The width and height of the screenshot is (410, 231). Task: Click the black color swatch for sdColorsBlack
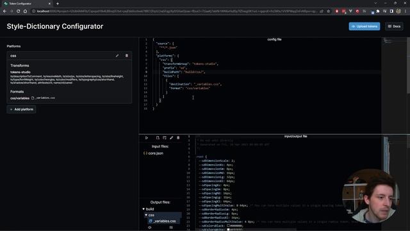(228, 225)
